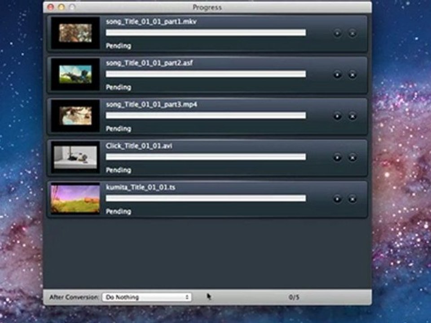The width and height of the screenshot is (431, 323).
Task: Close the Progress window with red button
Action: point(51,8)
